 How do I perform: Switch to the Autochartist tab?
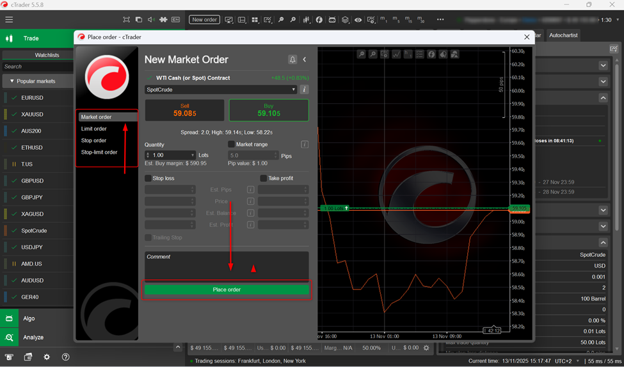[x=563, y=35]
